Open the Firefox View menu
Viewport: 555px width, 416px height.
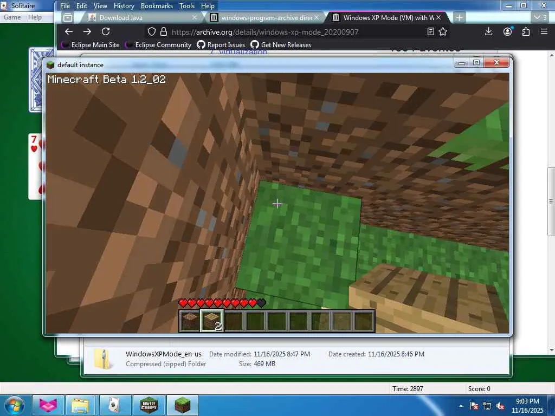pyautogui.click(x=100, y=6)
